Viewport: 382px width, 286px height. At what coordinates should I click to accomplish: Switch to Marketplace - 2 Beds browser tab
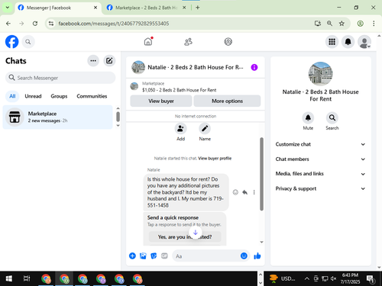[x=147, y=8]
